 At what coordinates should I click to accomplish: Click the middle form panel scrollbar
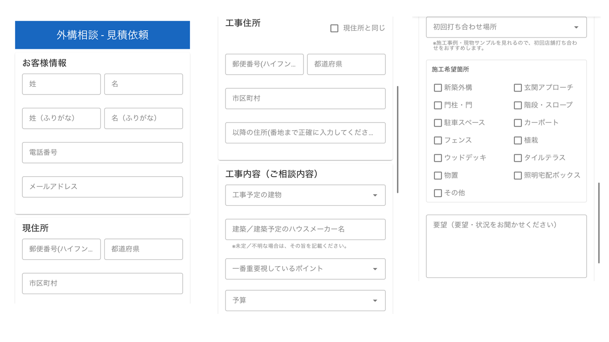(398, 139)
